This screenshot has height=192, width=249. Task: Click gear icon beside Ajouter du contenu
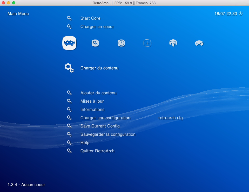click(69, 93)
